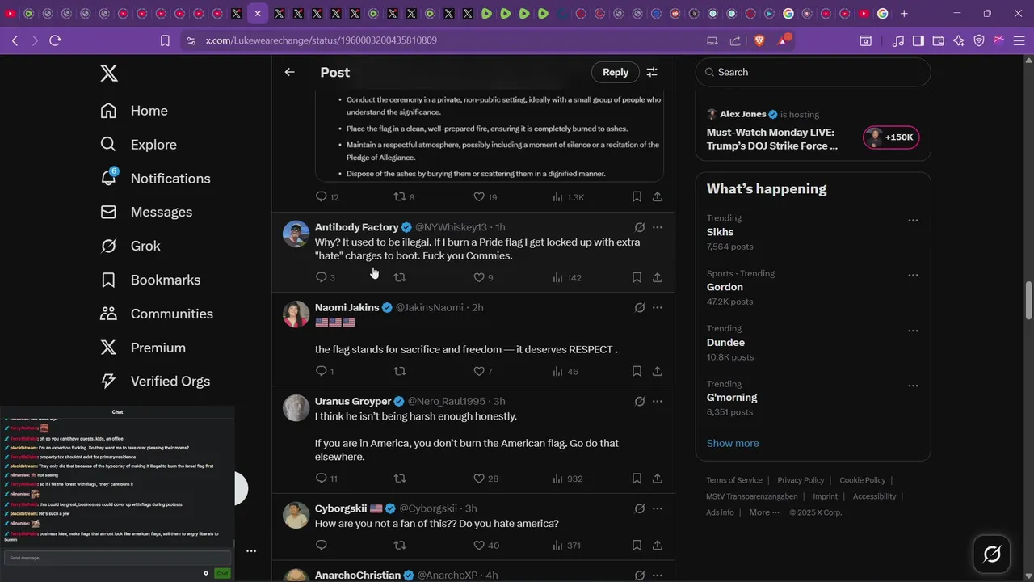Open Terms of Service footer link
1034x582 pixels.
pyautogui.click(x=734, y=480)
